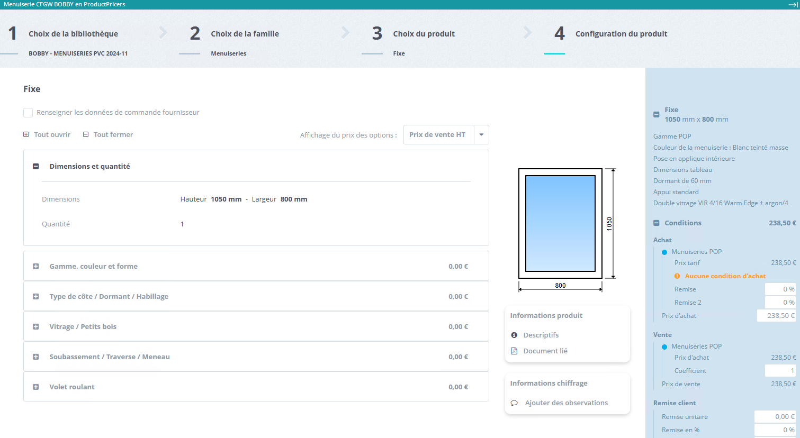Collapse side panel with top-right arrow icon
The height and width of the screenshot is (438, 800).
click(793, 4)
